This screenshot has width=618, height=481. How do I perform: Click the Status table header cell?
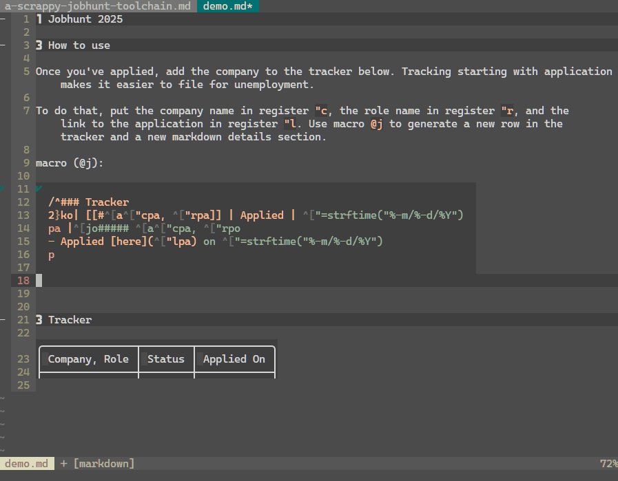(166, 359)
